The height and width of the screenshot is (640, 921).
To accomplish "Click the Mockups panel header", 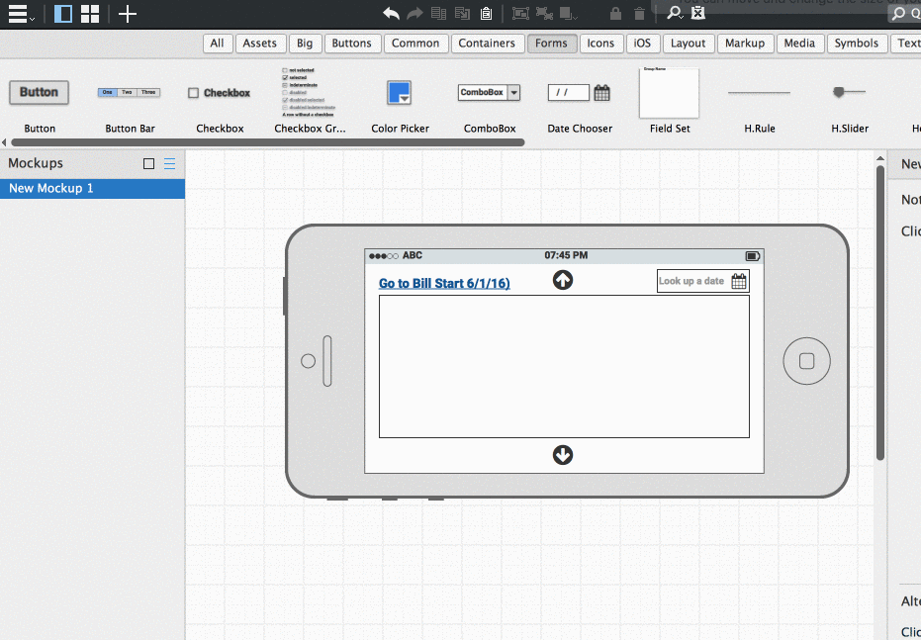I will point(92,163).
